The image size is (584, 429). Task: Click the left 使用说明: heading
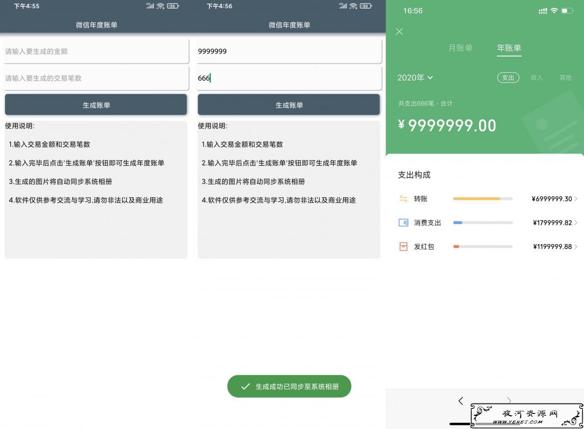20,126
